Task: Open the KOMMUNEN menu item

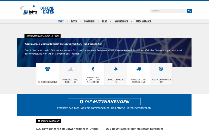Action: tap(89, 21)
